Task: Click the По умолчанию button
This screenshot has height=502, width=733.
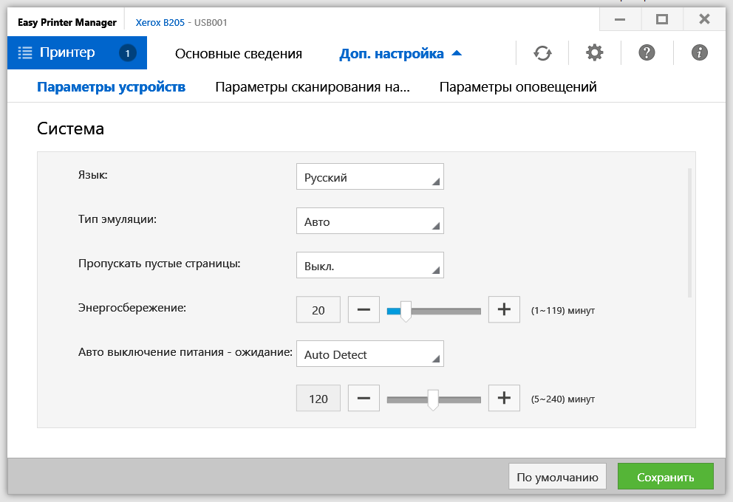Action: [557, 477]
